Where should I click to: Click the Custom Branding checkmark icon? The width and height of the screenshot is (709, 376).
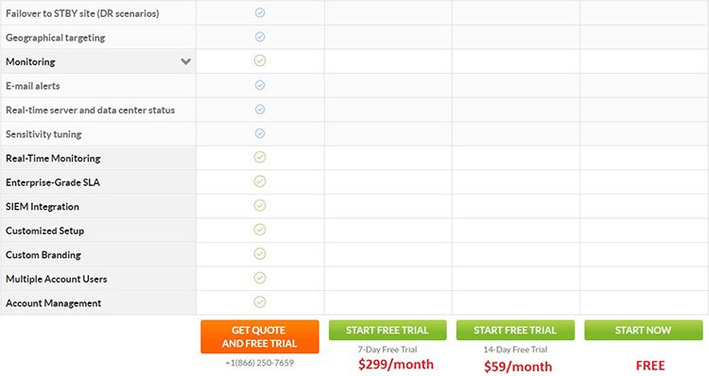tap(260, 254)
